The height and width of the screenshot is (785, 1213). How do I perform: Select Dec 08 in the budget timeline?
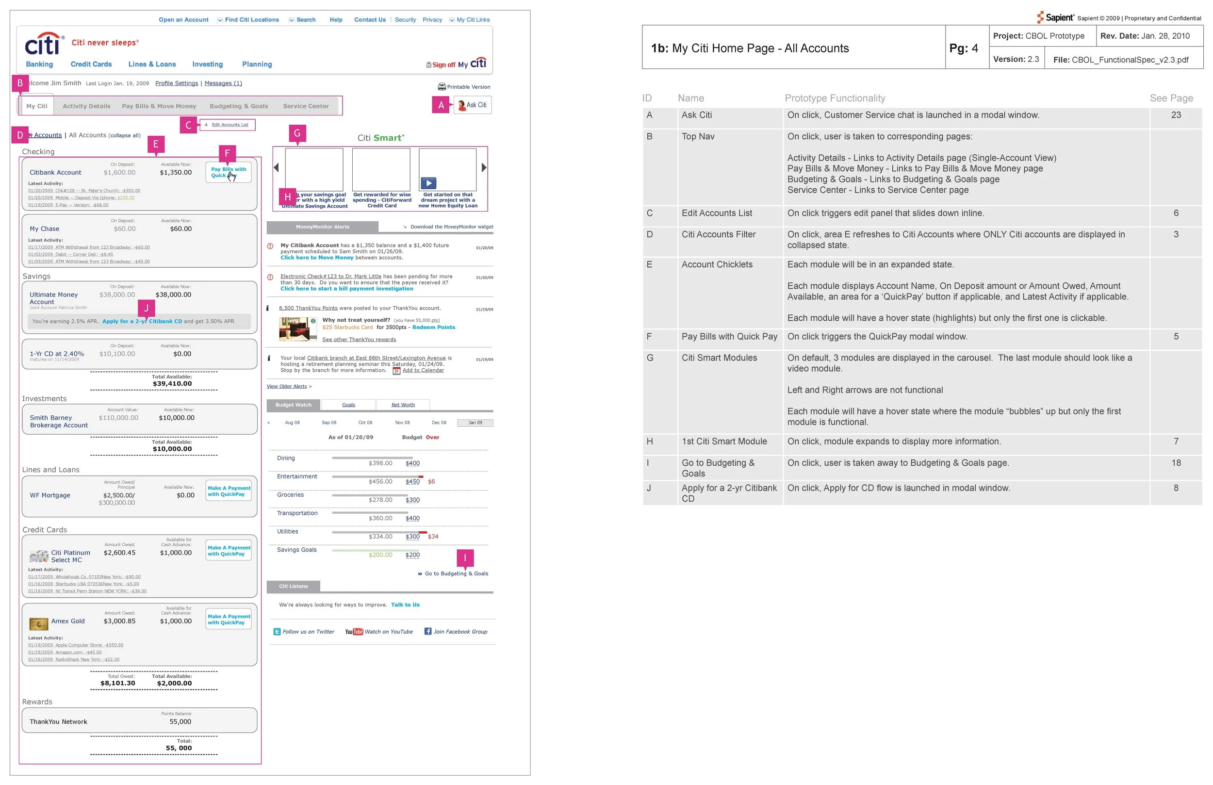(x=439, y=423)
